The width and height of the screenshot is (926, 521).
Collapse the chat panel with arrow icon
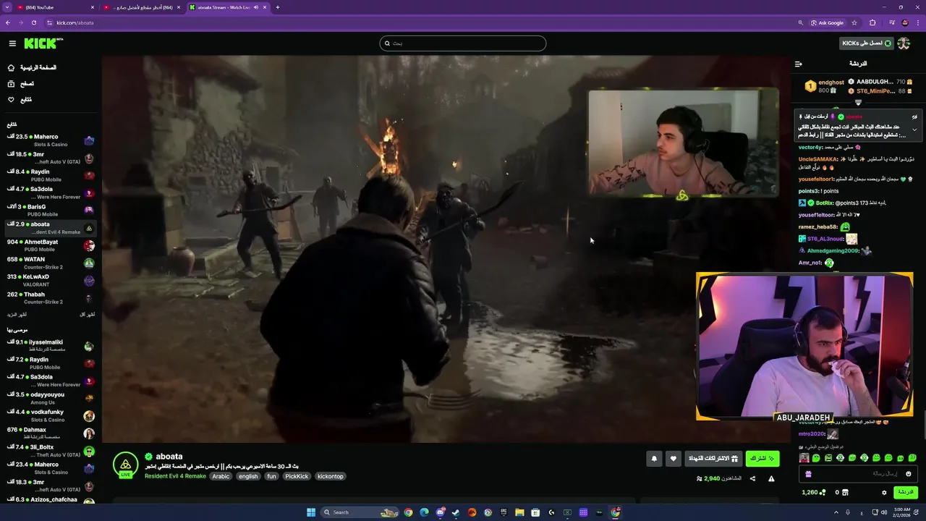click(799, 64)
